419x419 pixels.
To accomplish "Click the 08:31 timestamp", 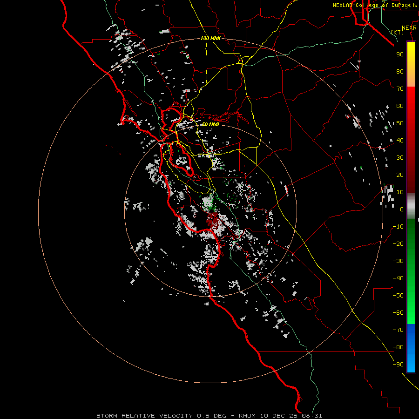I will tap(312, 416).
